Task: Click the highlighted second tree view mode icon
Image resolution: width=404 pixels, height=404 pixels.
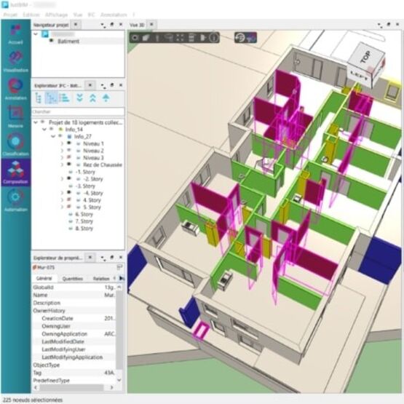Action: point(51,98)
